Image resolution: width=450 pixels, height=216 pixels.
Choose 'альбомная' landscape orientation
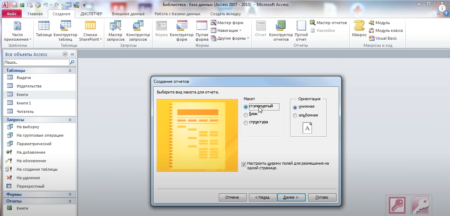(x=295, y=115)
